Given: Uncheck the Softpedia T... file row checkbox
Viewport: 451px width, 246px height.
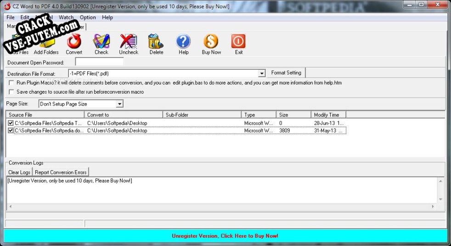Looking at the screenshot, I should [x=11, y=123].
